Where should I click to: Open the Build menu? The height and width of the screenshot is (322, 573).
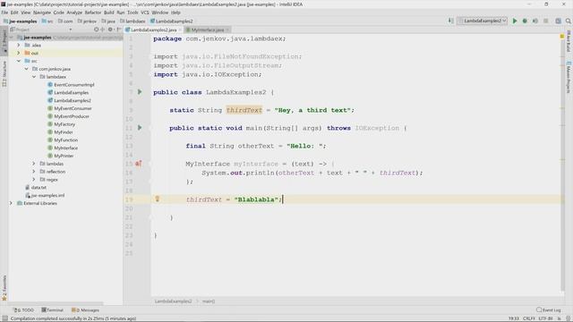click(109, 13)
